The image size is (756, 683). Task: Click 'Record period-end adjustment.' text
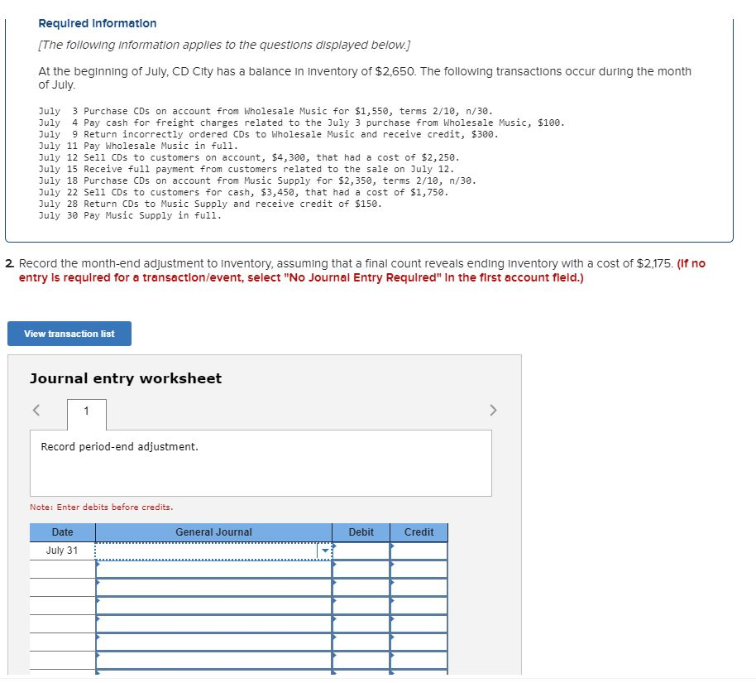tap(120, 447)
